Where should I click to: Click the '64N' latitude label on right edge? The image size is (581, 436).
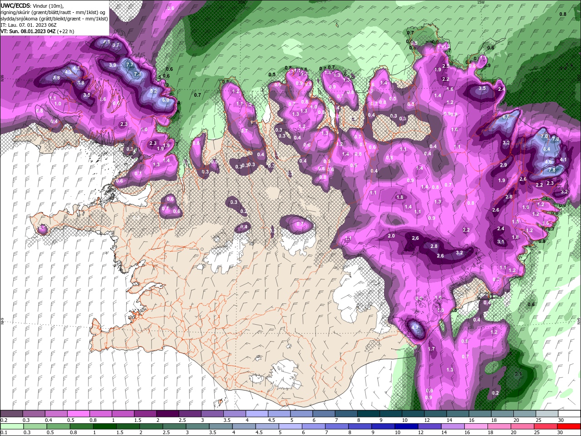point(579,320)
